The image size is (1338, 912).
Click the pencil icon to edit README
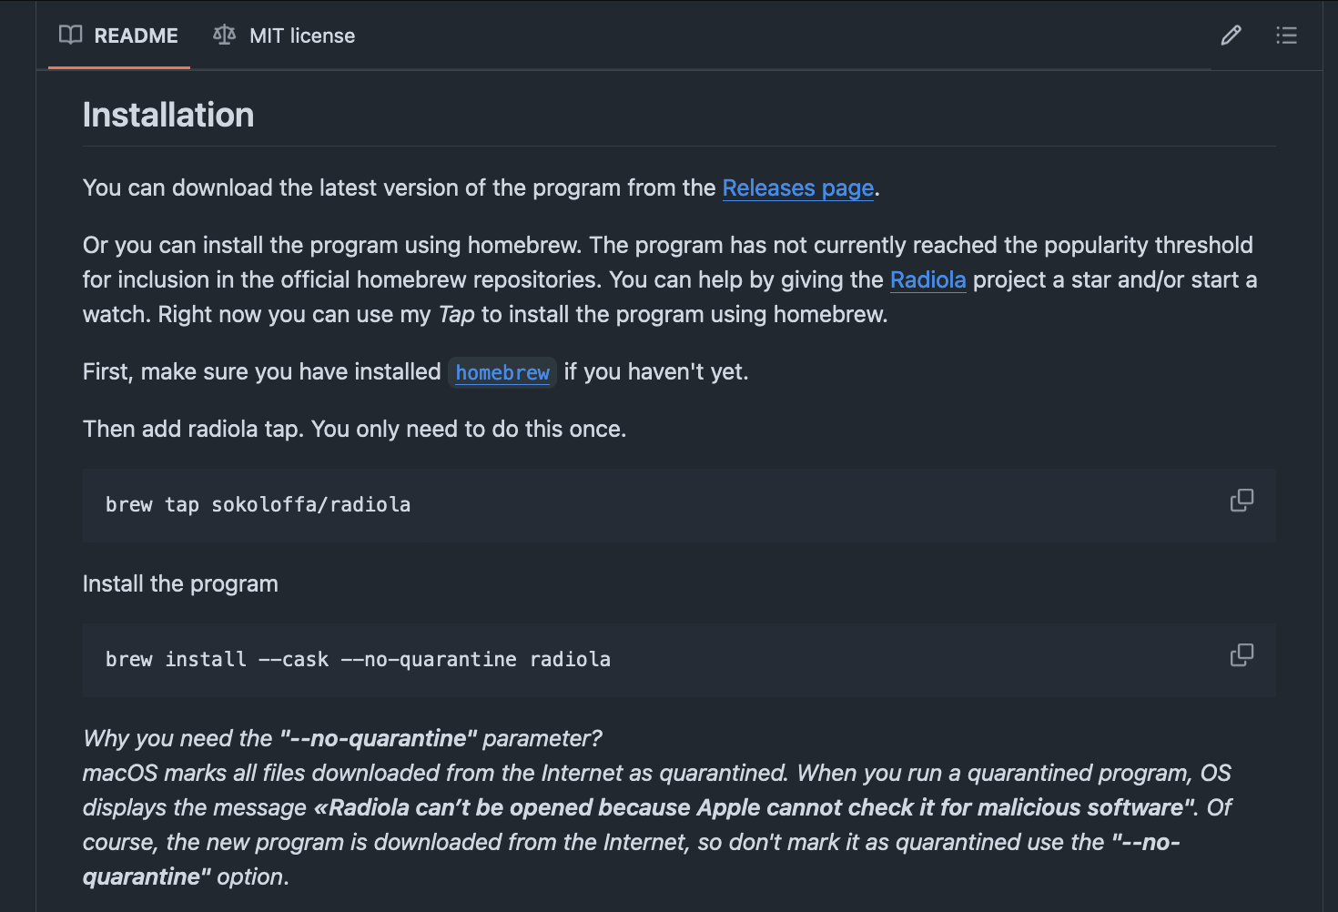(1231, 35)
